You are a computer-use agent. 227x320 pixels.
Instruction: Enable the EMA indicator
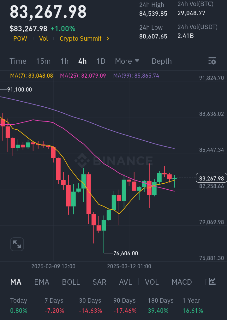click(x=42, y=282)
